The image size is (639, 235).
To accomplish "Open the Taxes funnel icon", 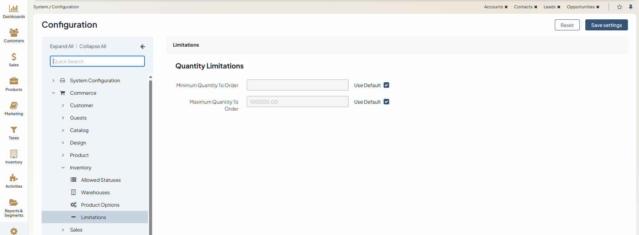I will 14,130.
